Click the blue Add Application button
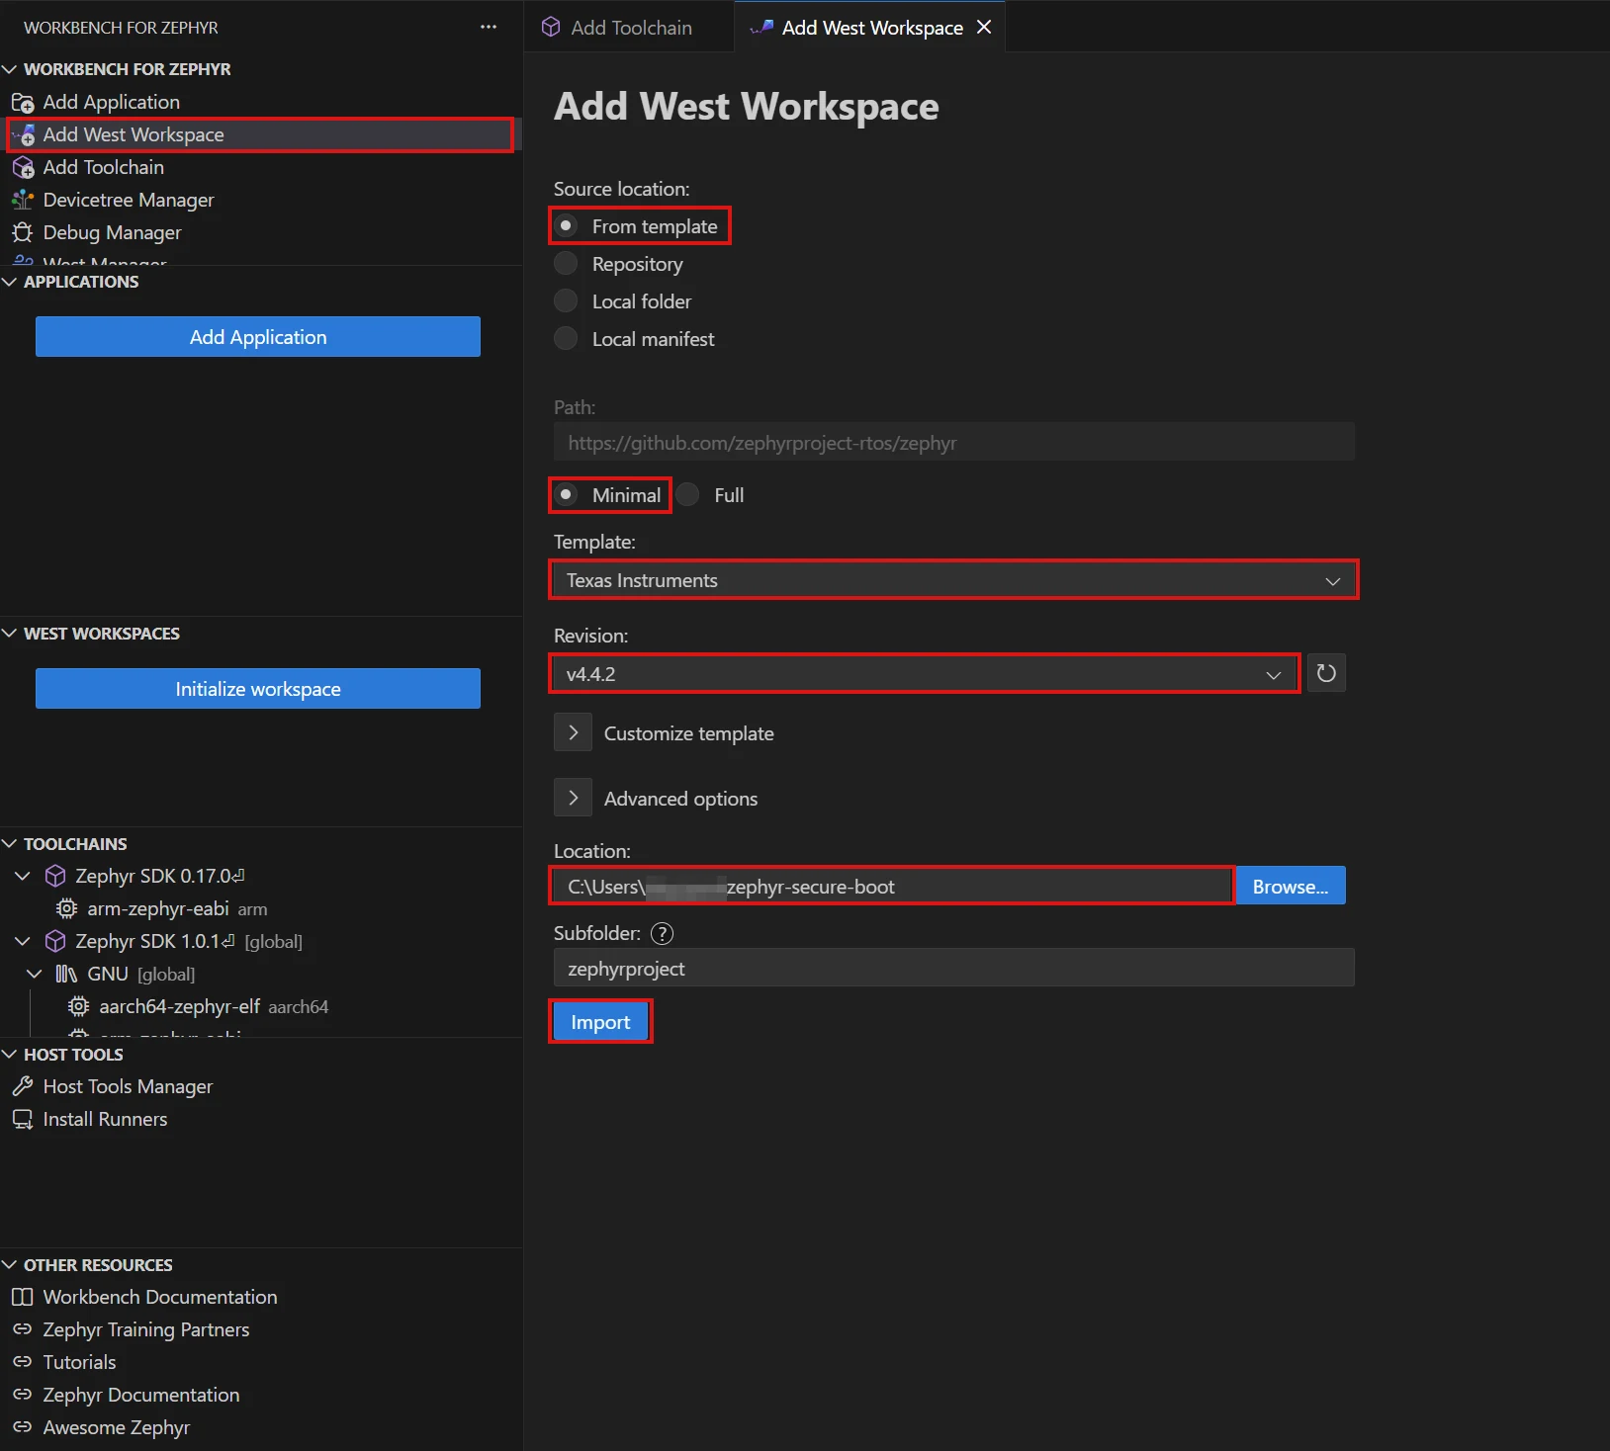This screenshot has height=1451, width=1610. pyautogui.click(x=258, y=337)
